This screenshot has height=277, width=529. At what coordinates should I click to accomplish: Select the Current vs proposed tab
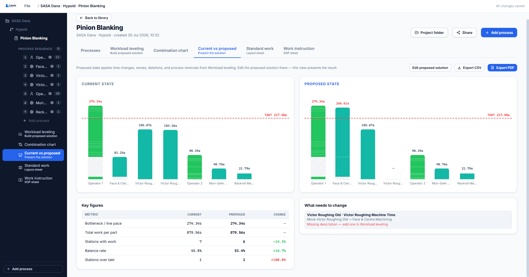click(x=217, y=50)
